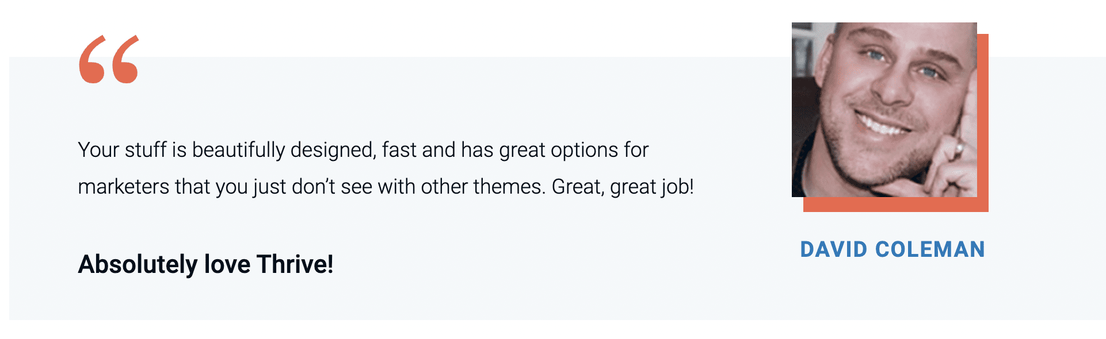Click the left curl of the quote icon
This screenshot has width=1106, height=339.
[93, 61]
